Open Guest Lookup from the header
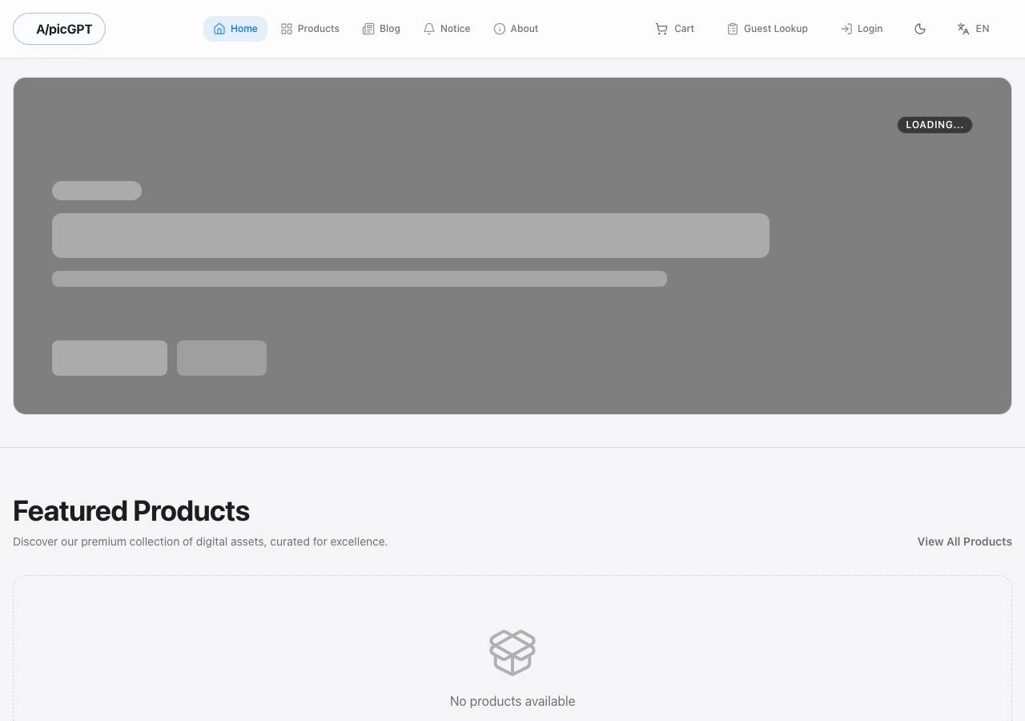Viewport: 1025px width, 721px height. tap(767, 29)
